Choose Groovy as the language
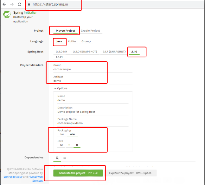The height and width of the screenshot is (185, 205). pos(86,41)
